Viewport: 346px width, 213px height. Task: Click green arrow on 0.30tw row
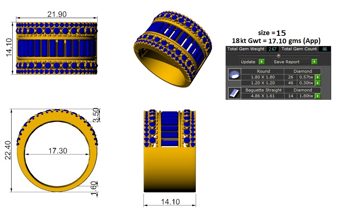[318, 83]
